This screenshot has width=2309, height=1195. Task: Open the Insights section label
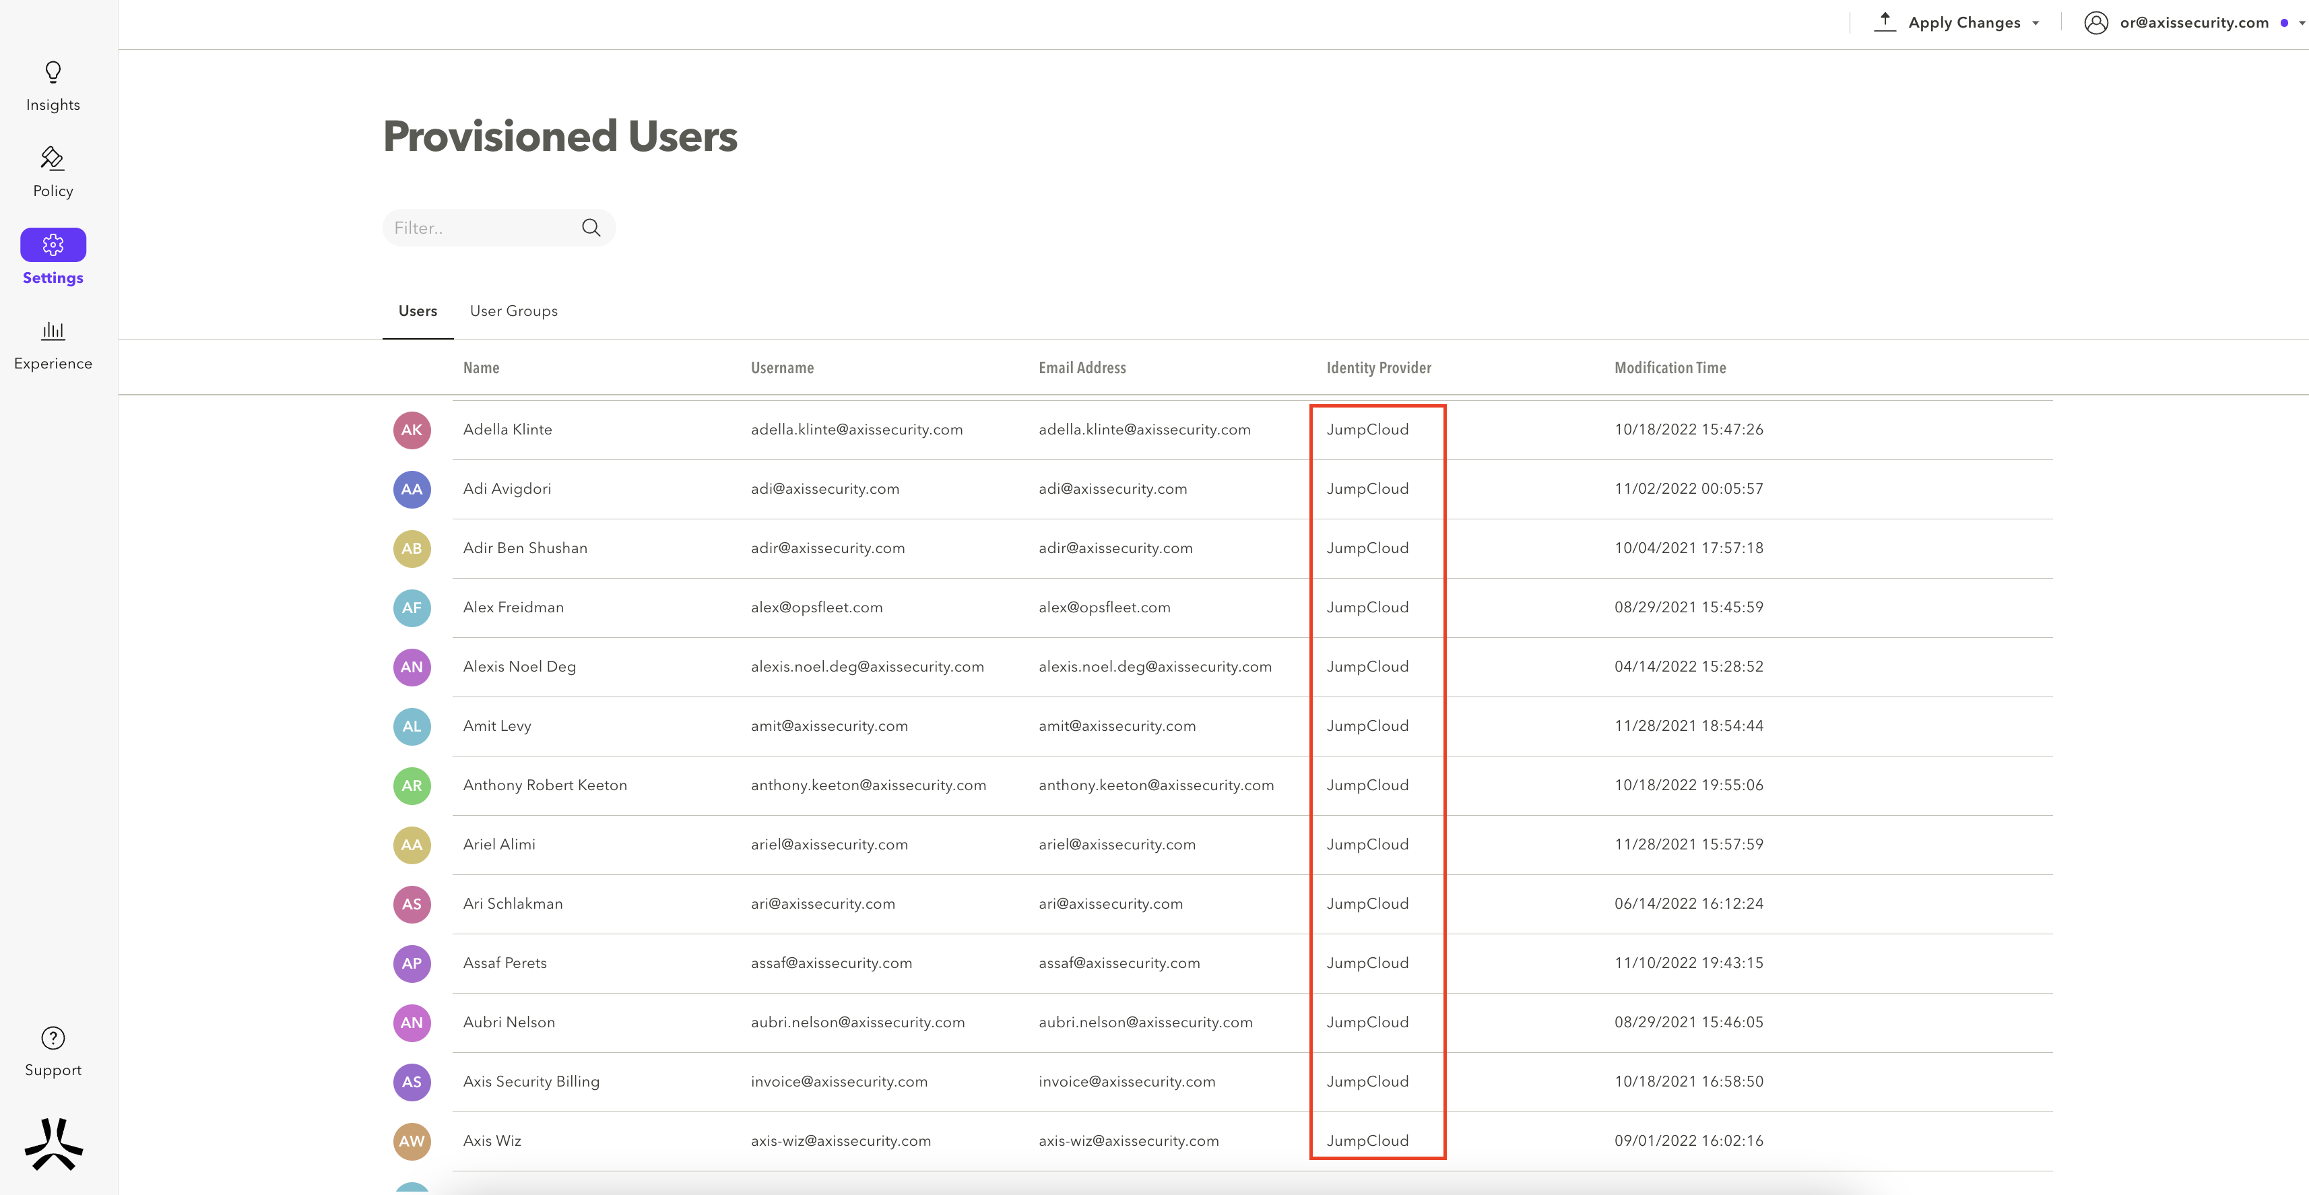point(53,105)
